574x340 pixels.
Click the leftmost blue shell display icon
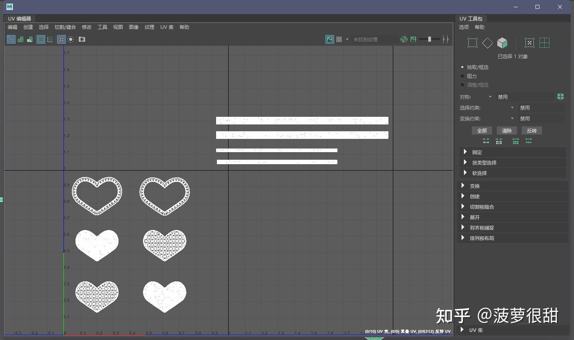(11, 39)
